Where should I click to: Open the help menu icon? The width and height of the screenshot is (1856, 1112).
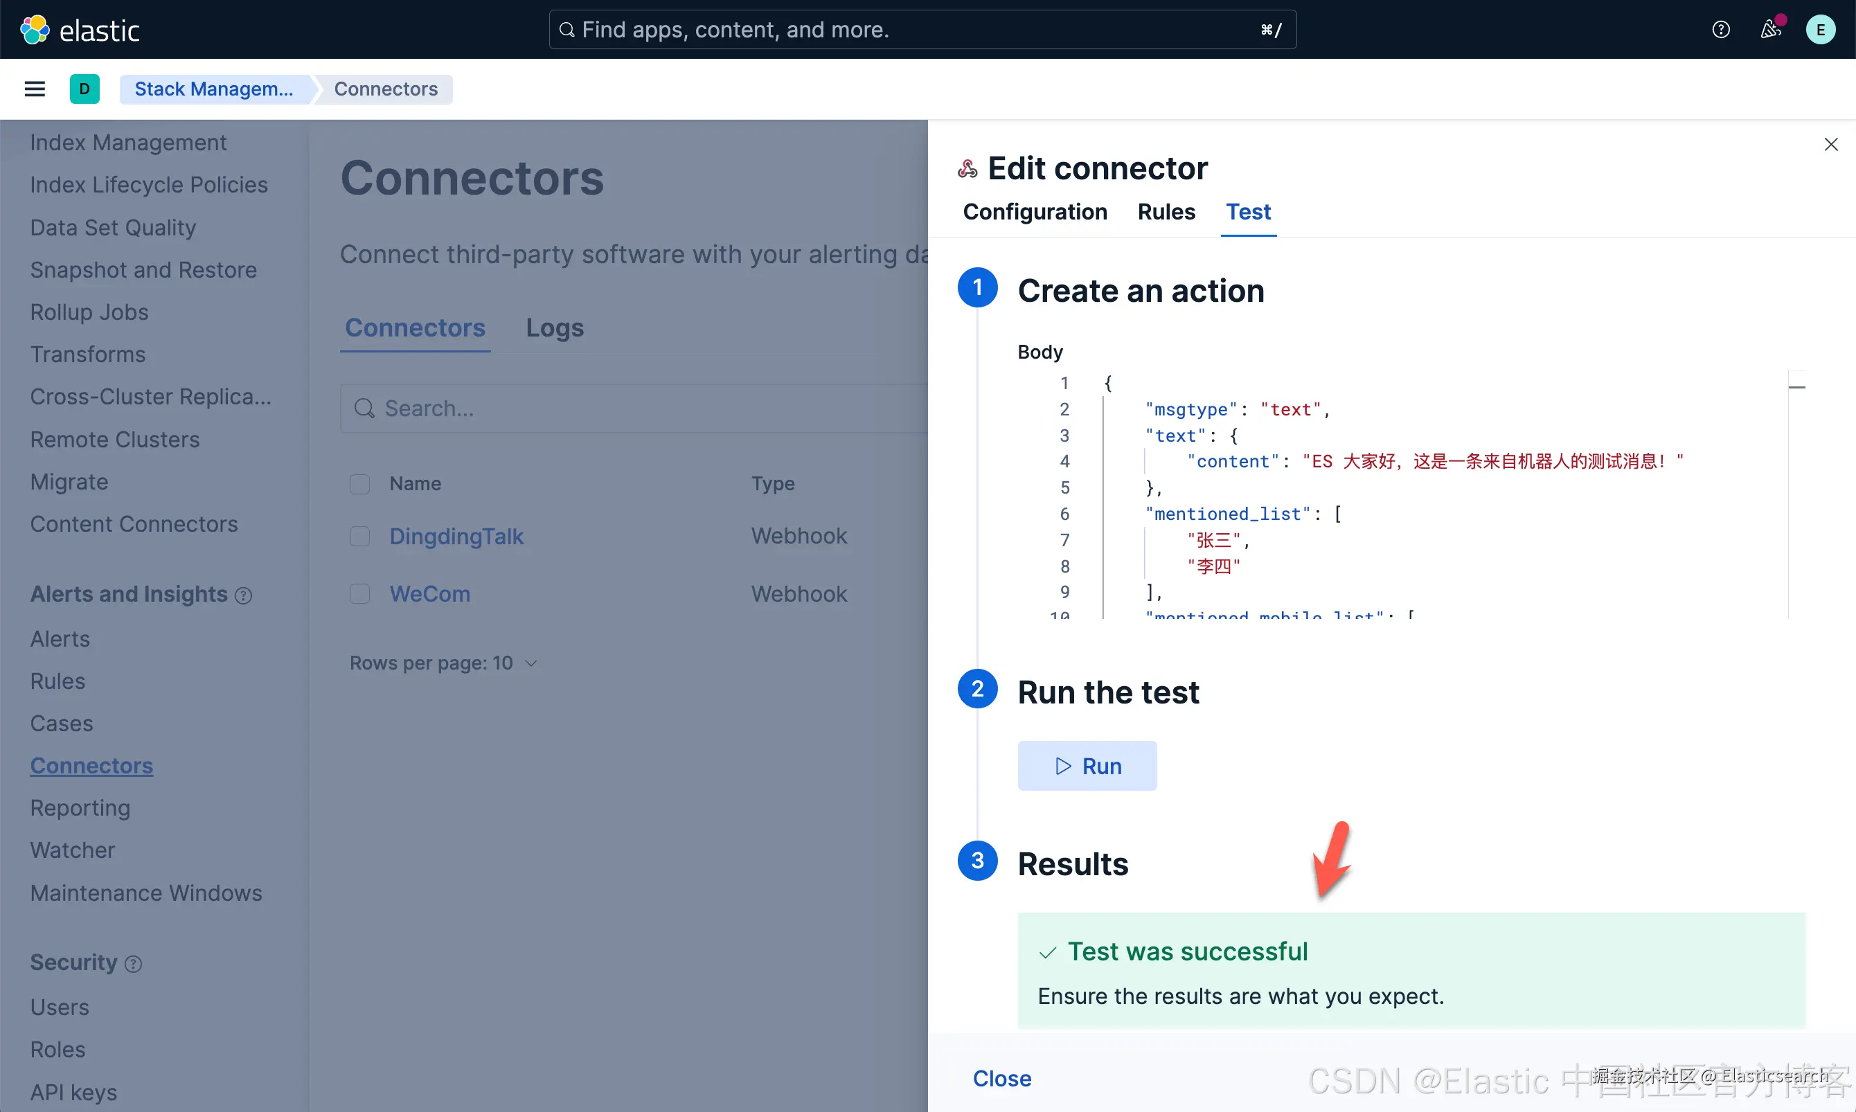(1720, 30)
